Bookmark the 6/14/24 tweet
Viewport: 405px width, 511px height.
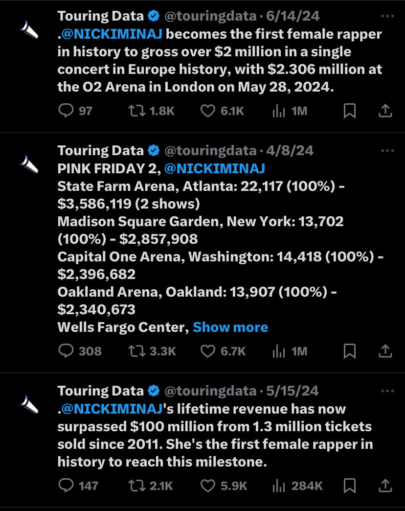click(x=350, y=111)
